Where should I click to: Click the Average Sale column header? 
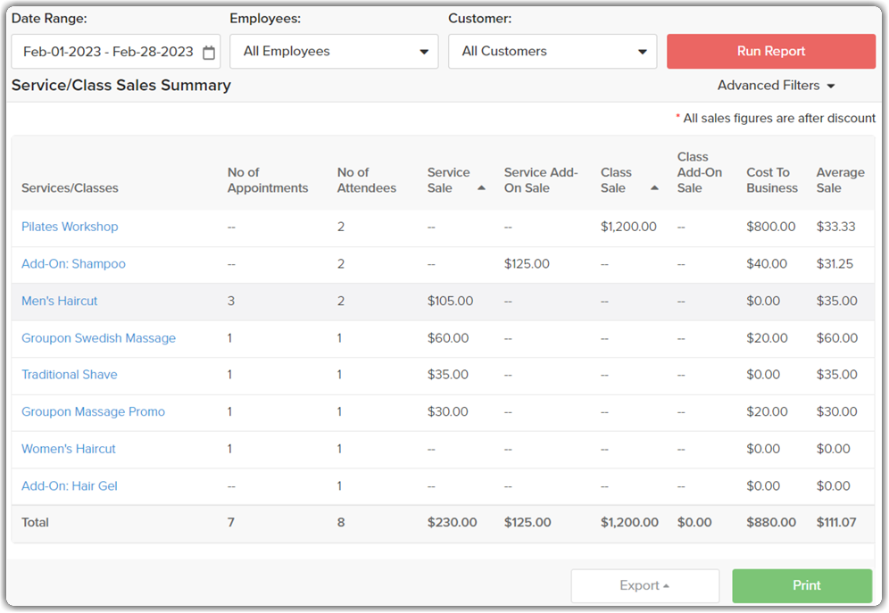point(840,180)
